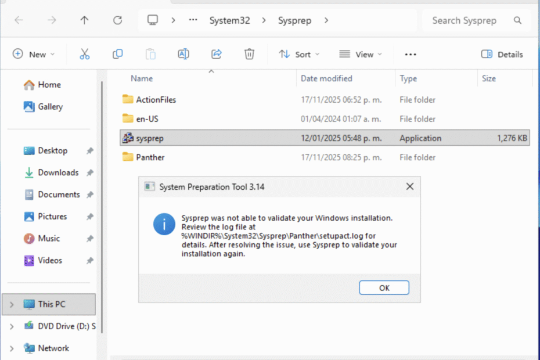Navigate up one level with the up arrow
Viewport: 540px width, 360px height.
84,20
